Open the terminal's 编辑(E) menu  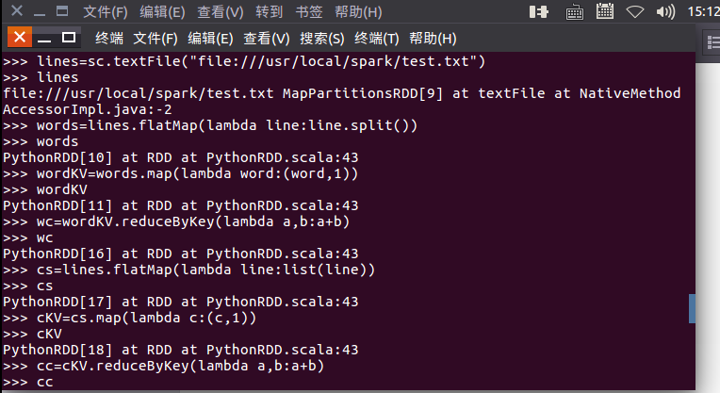coord(210,39)
